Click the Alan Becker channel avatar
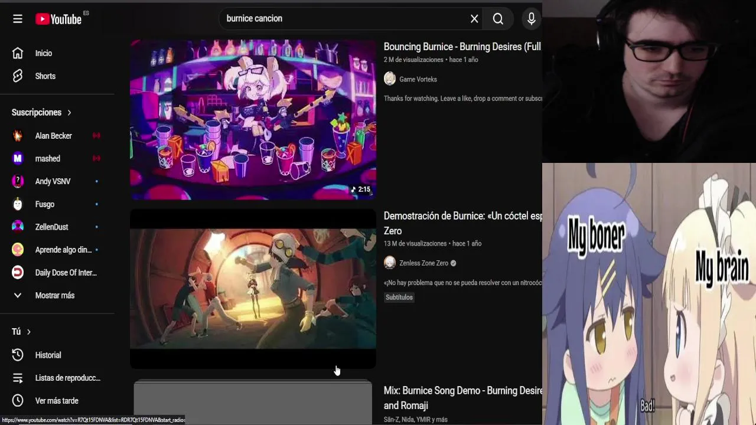 [18, 136]
